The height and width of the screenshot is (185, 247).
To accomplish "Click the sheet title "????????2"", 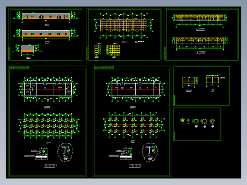I will (x=135, y=165).
